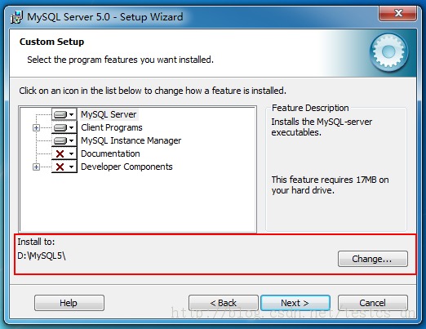
Task: Select the MySQL Server tree item label
Action: 109,114
